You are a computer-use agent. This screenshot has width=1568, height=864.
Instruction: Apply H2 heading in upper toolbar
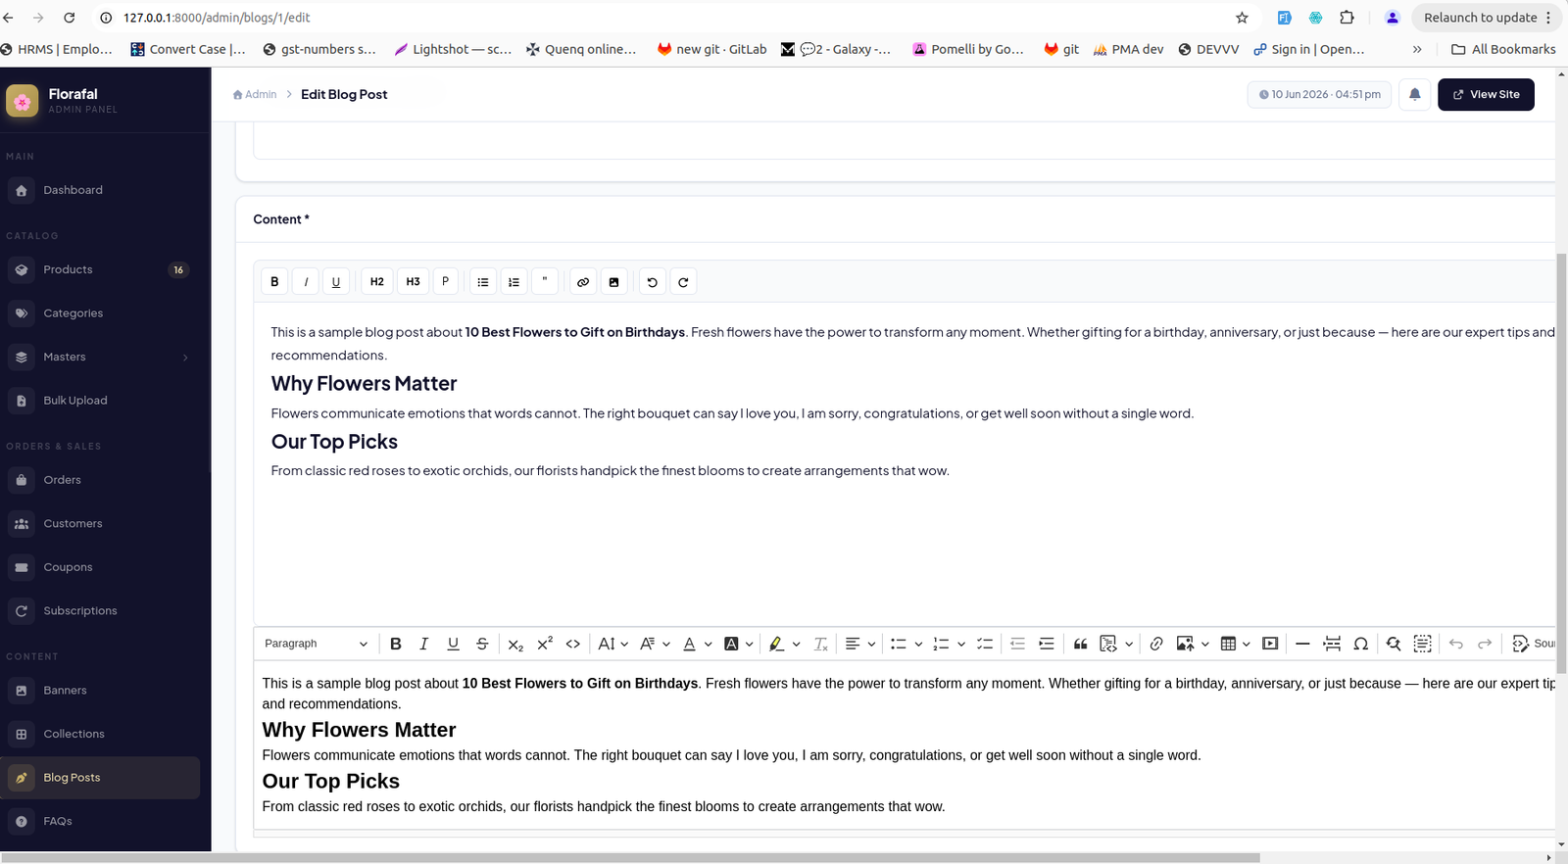click(x=377, y=282)
